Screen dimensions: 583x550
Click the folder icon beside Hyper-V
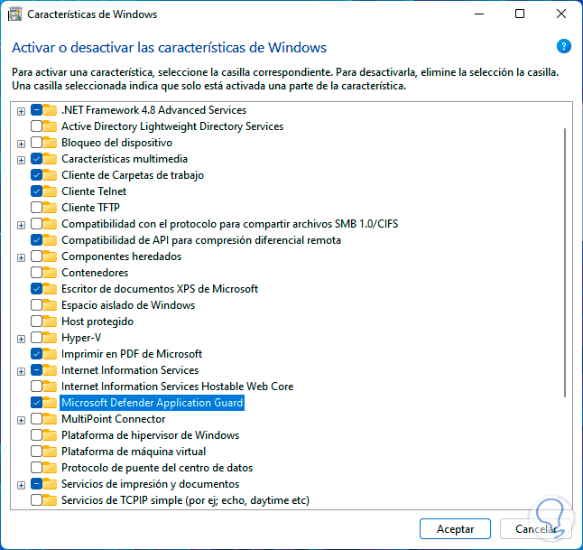point(51,338)
